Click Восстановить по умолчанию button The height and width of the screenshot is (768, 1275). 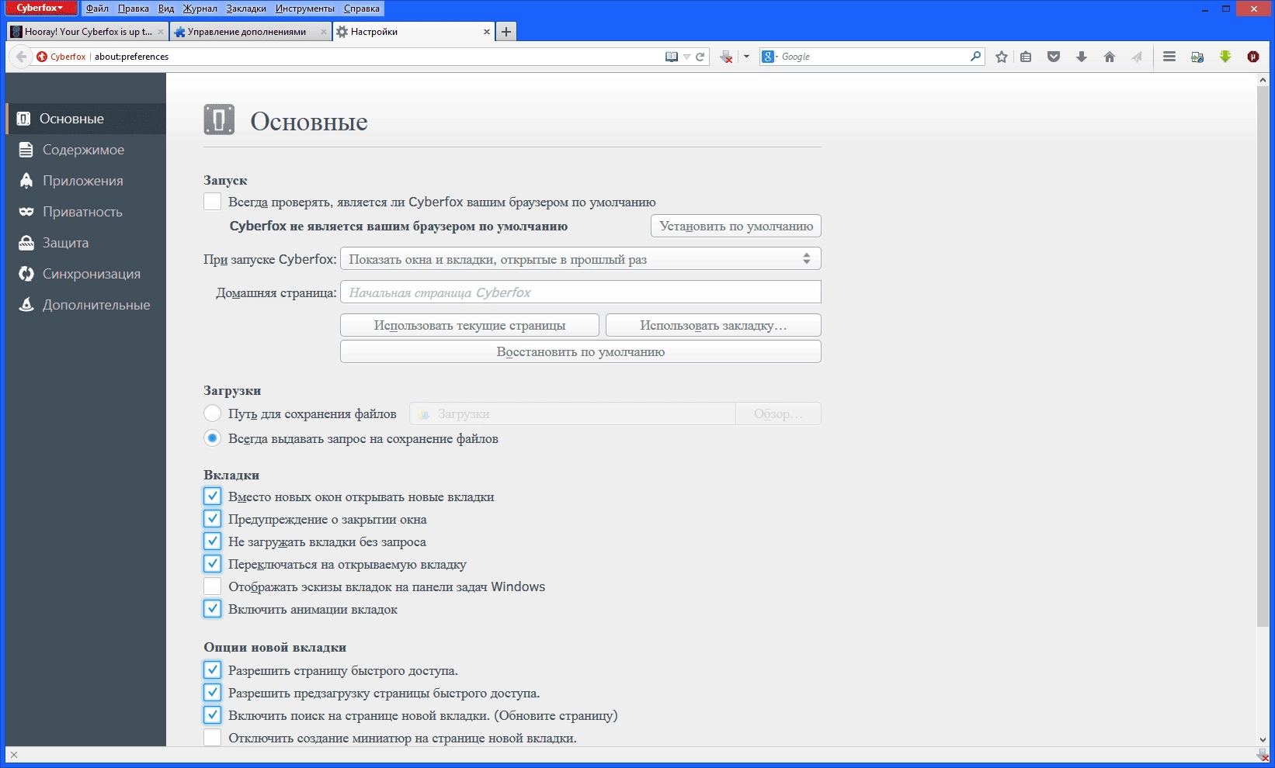(x=581, y=352)
